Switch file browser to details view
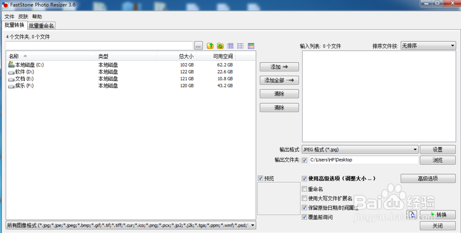 tap(230, 46)
